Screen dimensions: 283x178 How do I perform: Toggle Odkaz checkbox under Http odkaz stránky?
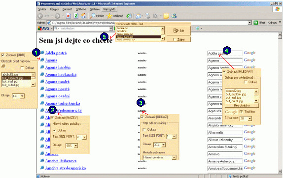(144, 129)
